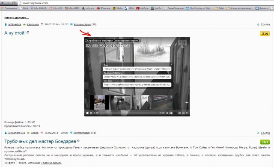This screenshot has width=274, height=167.
Task: Open the А ну стой! post title
Action: 15,33
